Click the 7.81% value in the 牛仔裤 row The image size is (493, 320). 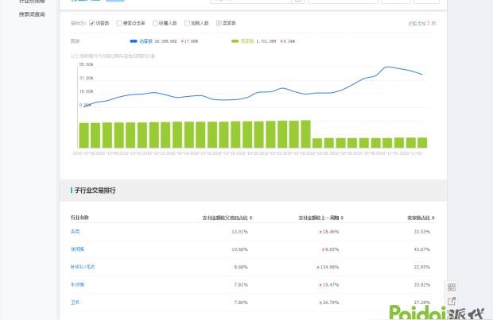[241, 285]
